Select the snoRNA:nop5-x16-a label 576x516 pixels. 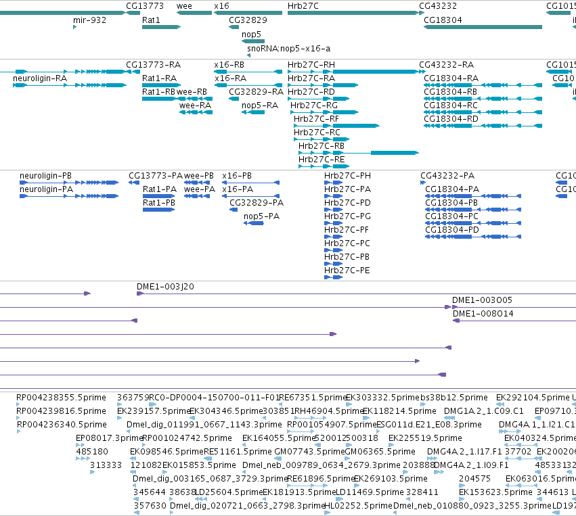[x=289, y=49]
